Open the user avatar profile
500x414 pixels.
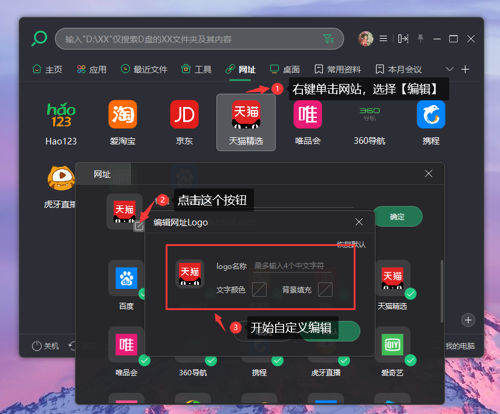366,39
